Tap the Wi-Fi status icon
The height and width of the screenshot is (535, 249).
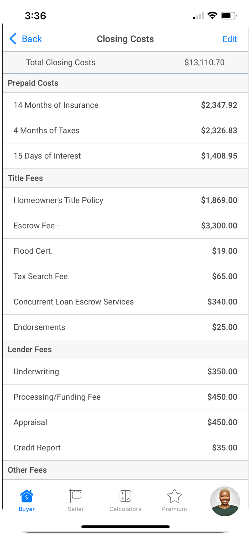[x=212, y=15]
